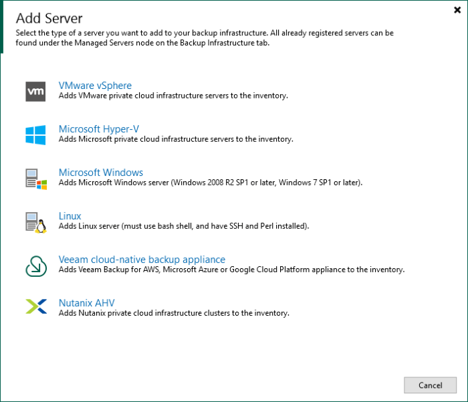468x402 pixels.
Task: Open the VMware vSphere link
Action: point(95,86)
